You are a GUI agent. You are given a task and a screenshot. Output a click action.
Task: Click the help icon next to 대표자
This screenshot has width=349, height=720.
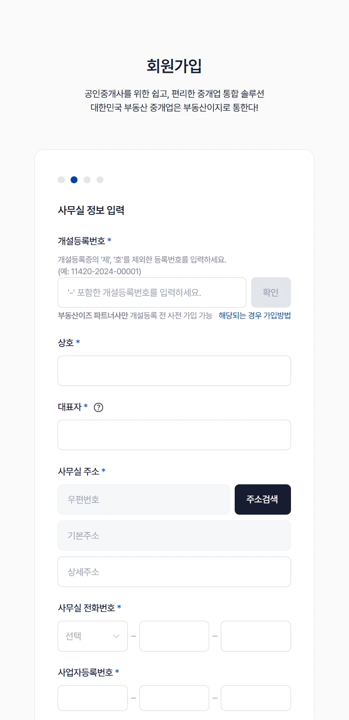pos(99,407)
